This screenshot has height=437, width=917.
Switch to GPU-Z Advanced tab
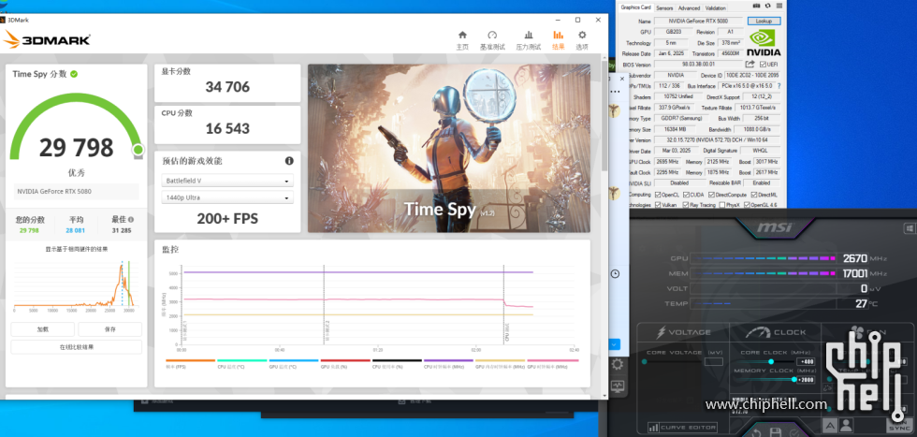[689, 8]
